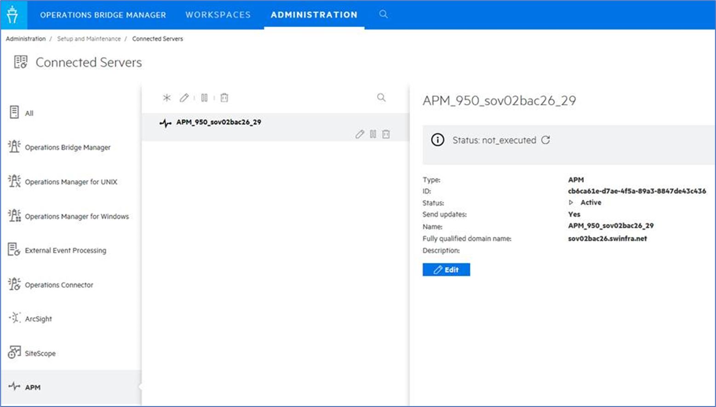
Task: Navigate to Setup and Maintenance breadcrumb link
Action: (x=89, y=39)
